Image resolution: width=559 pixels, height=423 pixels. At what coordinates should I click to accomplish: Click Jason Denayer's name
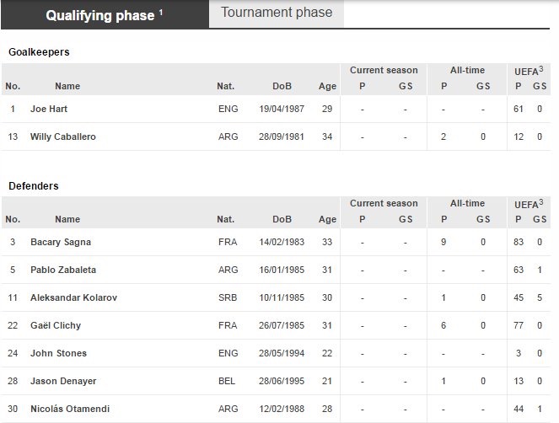(x=61, y=381)
